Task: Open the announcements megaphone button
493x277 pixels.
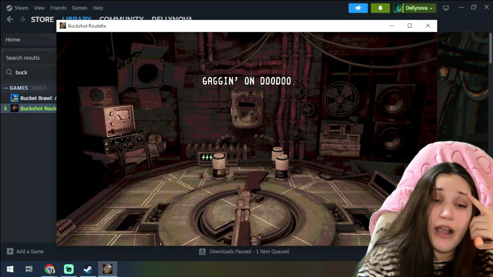Action: tap(358, 8)
